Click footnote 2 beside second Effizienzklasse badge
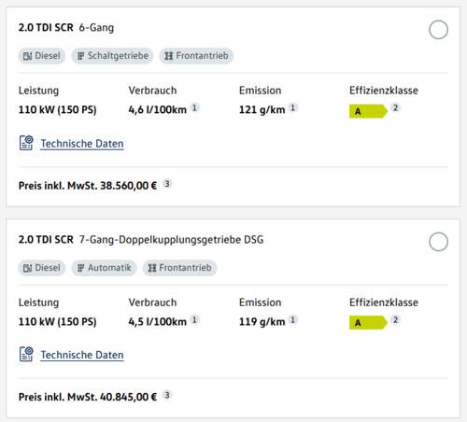This screenshot has height=422, width=467. click(x=395, y=319)
